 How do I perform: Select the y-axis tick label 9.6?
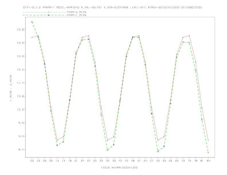click(21, 123)
